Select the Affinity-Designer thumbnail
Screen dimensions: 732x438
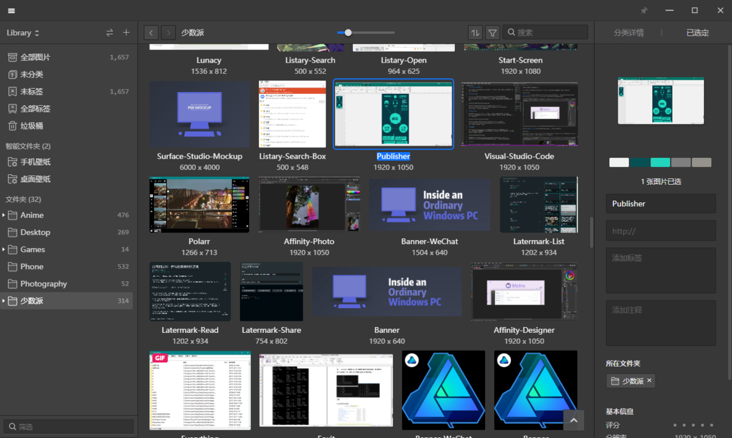coord(524,292)
